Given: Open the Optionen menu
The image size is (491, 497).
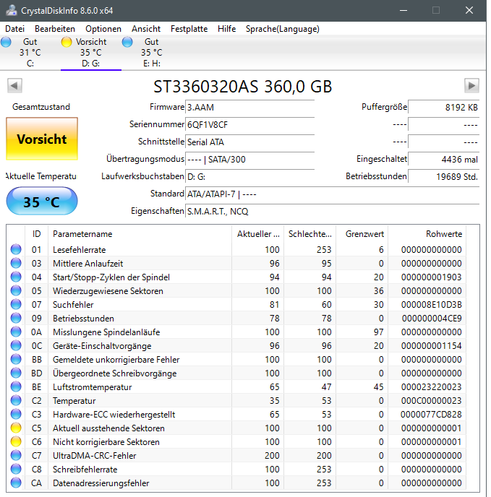Looking at the screenshot, I should [103, 29].
